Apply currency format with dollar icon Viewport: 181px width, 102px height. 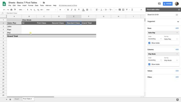click(x=27, y=10)
